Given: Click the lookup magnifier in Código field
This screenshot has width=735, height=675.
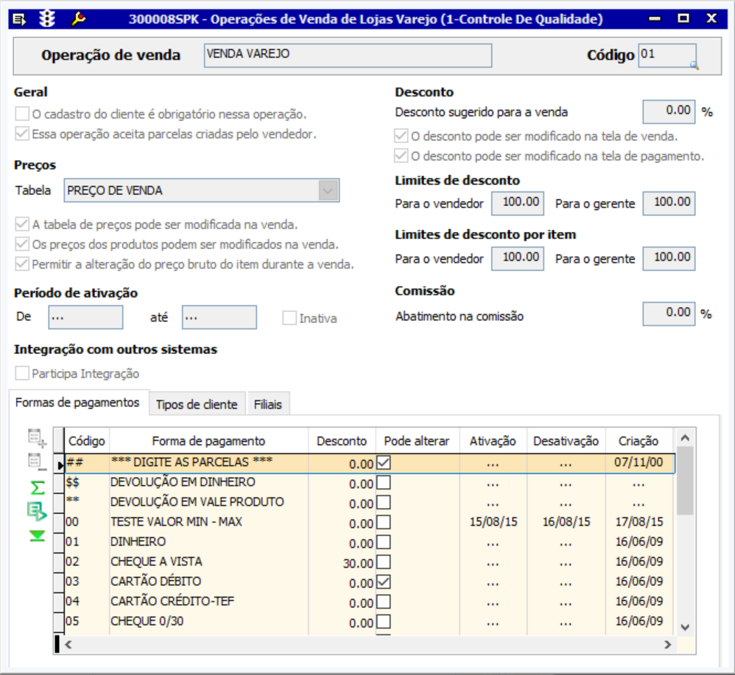Looking at the screenshot, I should tap(694, 66).
